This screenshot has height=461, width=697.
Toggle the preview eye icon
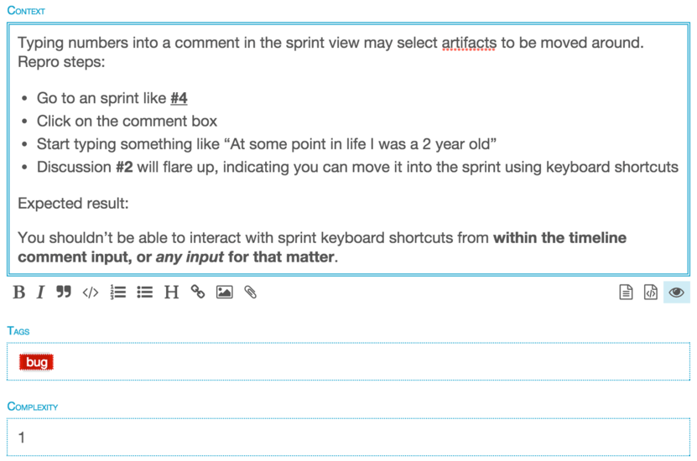tap(676, 292)
